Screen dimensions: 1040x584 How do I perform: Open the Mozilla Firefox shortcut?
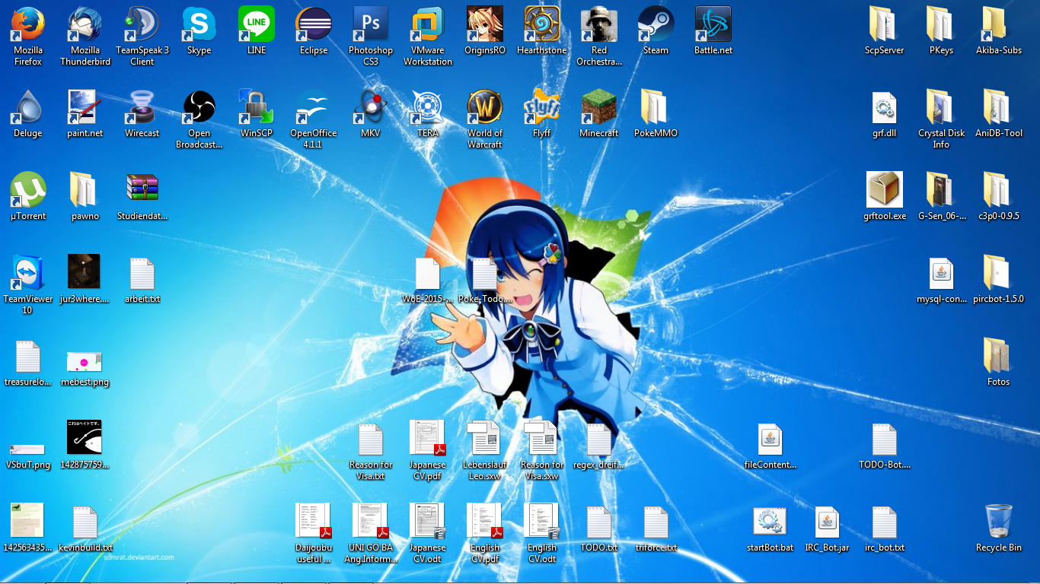[28, 25]
